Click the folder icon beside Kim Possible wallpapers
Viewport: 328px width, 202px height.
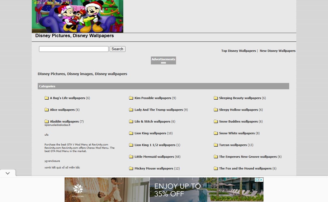(131, 98)
